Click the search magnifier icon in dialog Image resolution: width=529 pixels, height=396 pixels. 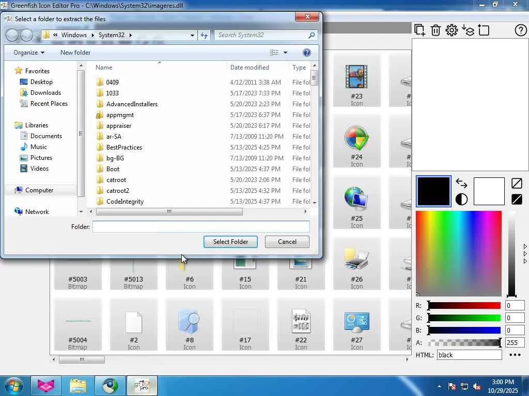point(312,35)
